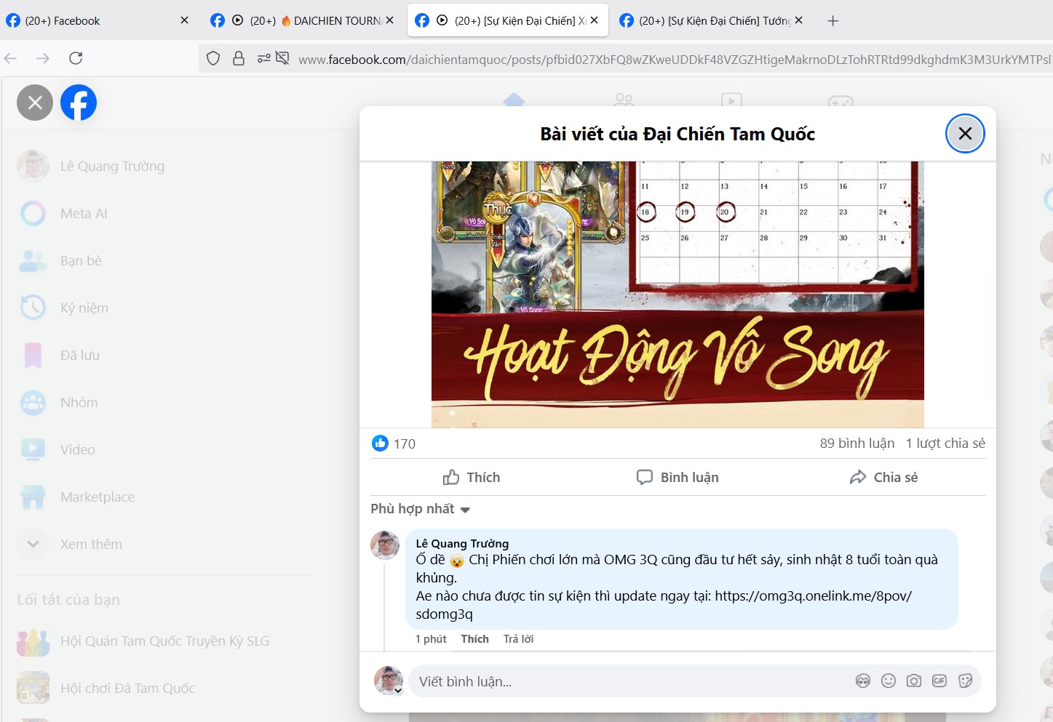Open Lê Quang Trường's name in comment
This screenshot has height=722, width=1053.
[462, 543]
